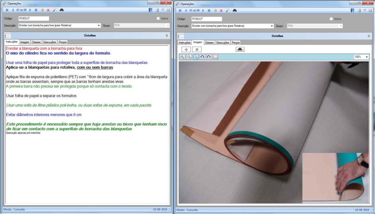The image size is (375, 214).
Task: Open the 100% zoom level dropdown
Action: [367, 57]
